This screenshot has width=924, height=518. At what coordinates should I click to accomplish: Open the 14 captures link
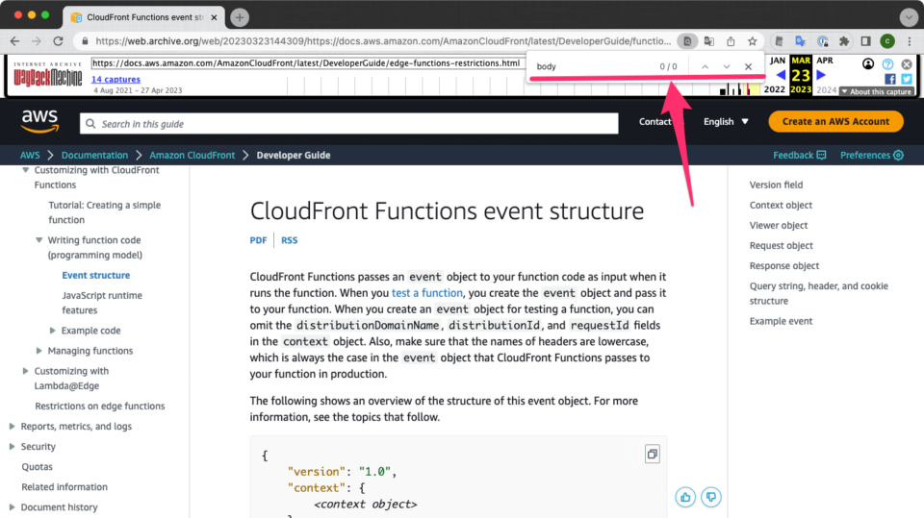(115, 79)
